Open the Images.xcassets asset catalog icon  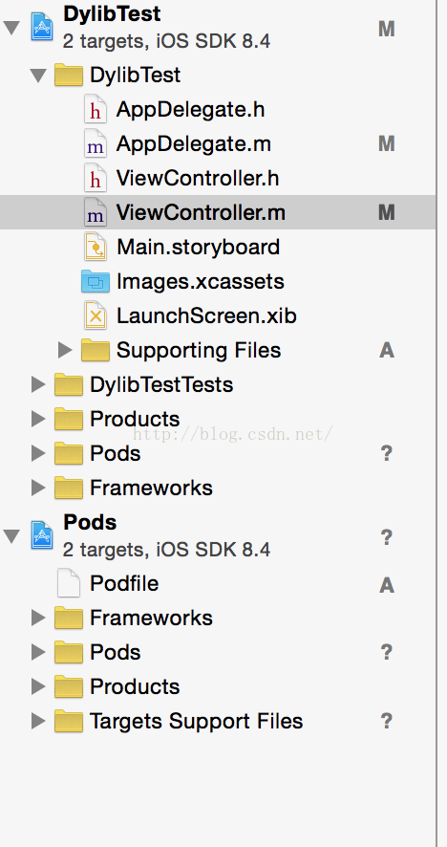point(96,281)
